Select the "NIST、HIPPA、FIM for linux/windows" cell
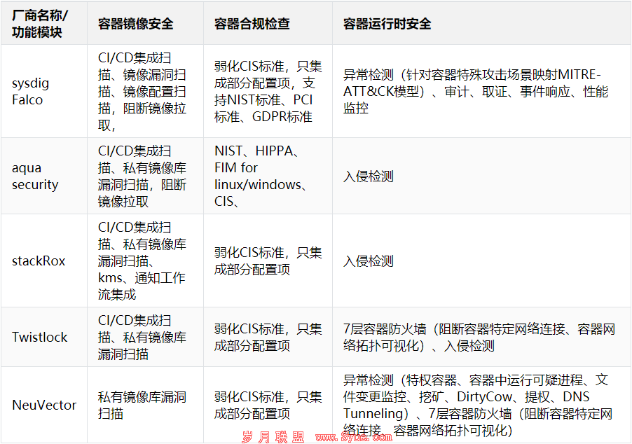This screenshot has width=632, height=444. (x=268, y=176)
